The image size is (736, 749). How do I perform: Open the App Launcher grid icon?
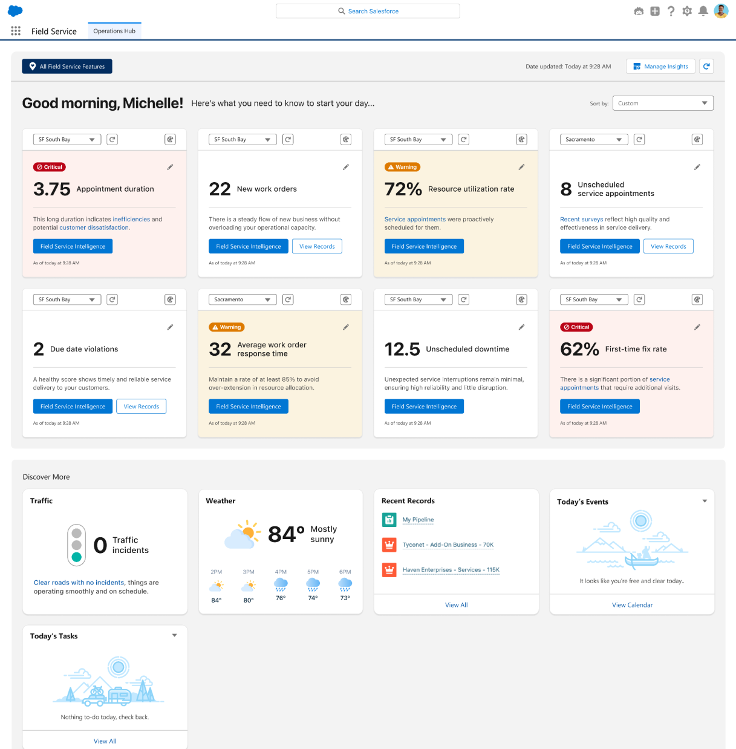16,31
